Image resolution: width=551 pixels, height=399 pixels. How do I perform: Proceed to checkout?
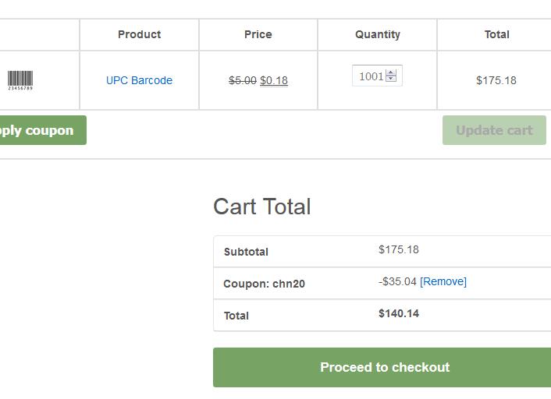(x=384, y=367)
